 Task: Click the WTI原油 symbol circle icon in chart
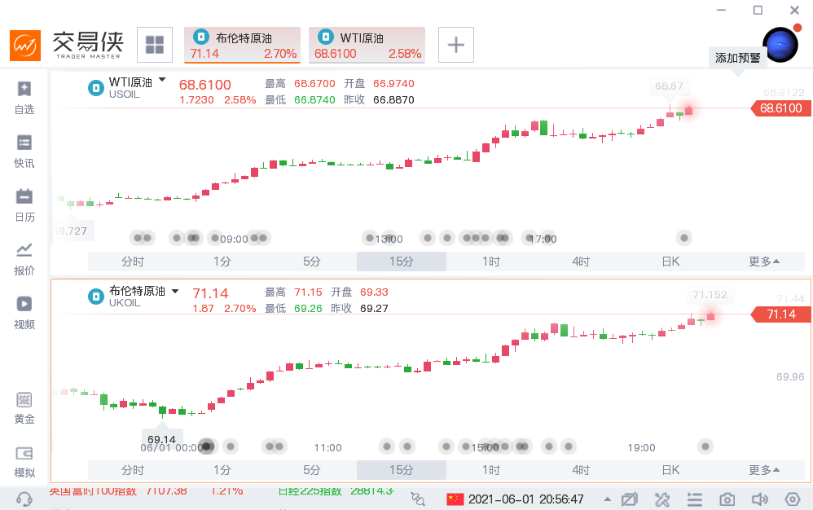[x=96, y=88]
